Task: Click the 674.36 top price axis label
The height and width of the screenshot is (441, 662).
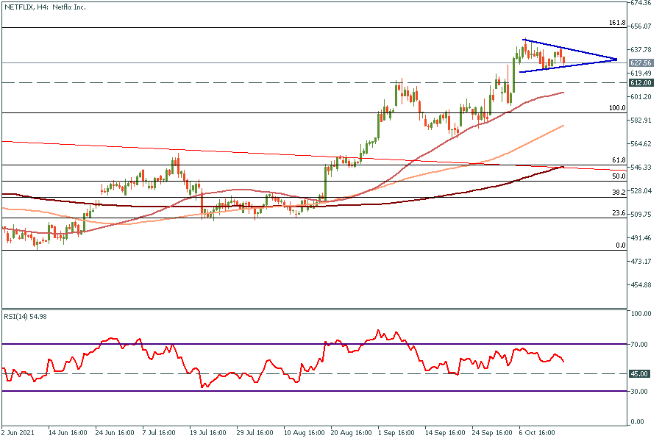Action: (x=641, y=3)
